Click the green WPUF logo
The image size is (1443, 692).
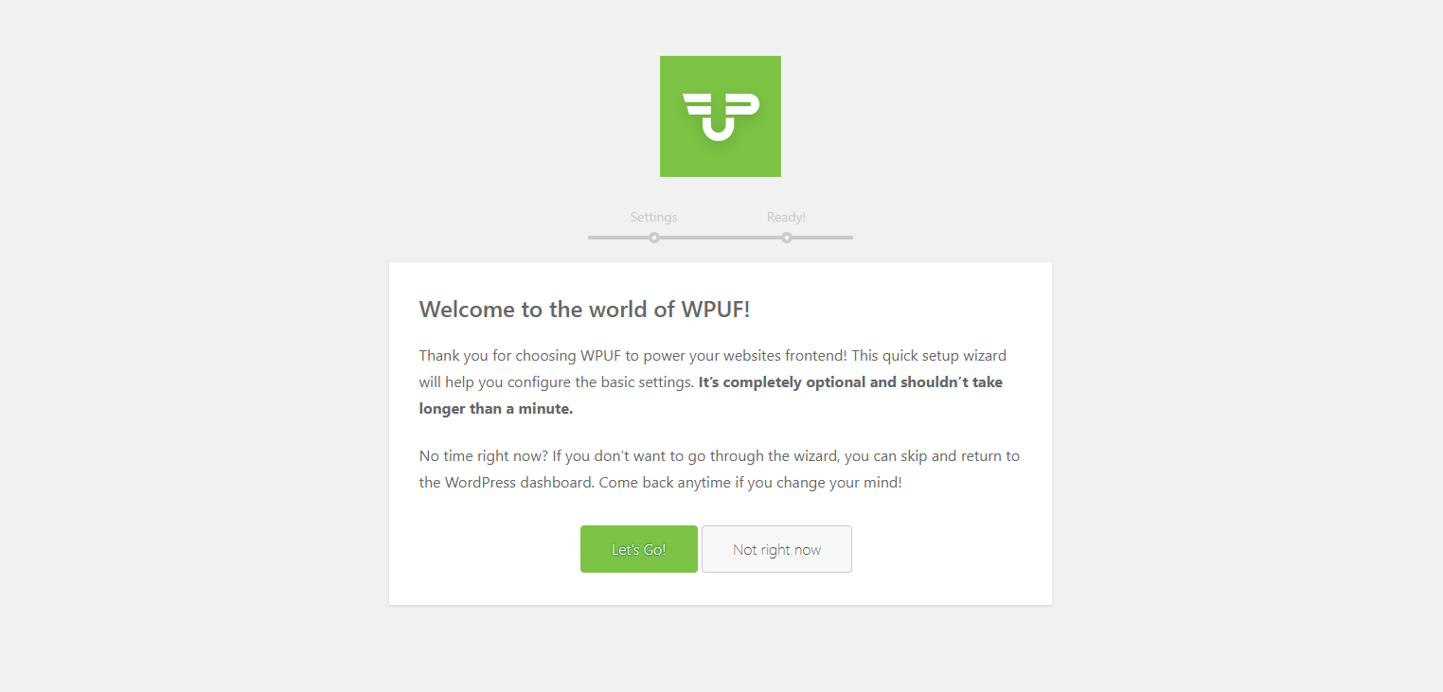click(x=721, y=116)
